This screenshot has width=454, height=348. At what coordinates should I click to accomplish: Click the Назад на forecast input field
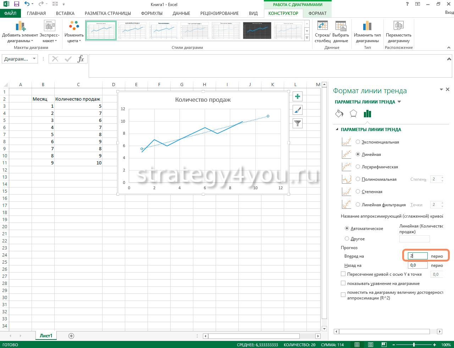(x=417, y=265)
